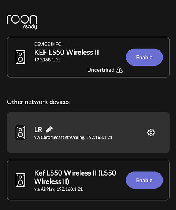Click the speaker icon next to LR

[x=21, y=132]
